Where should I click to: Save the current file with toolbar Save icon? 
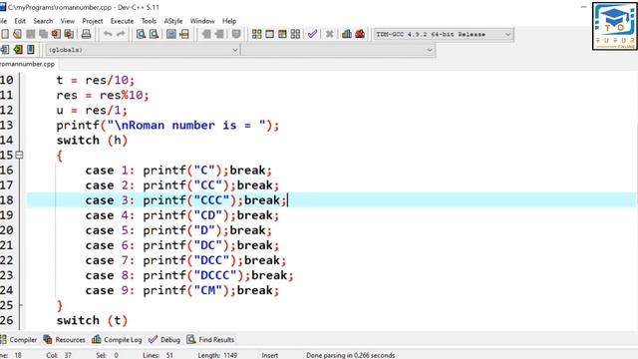(30, 34)
